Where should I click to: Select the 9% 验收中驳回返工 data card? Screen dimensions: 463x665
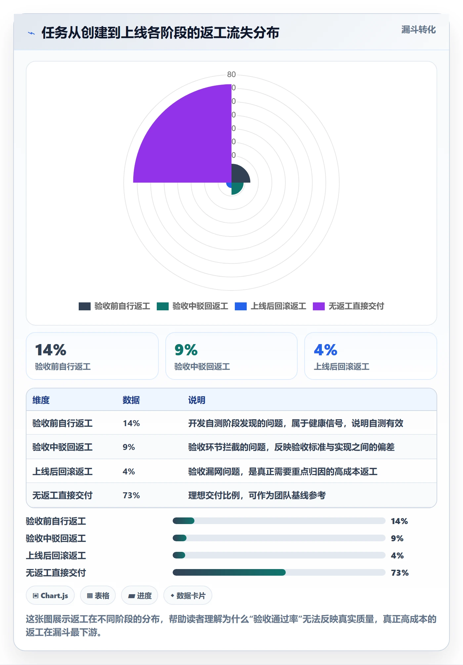[x=232, y=356]
